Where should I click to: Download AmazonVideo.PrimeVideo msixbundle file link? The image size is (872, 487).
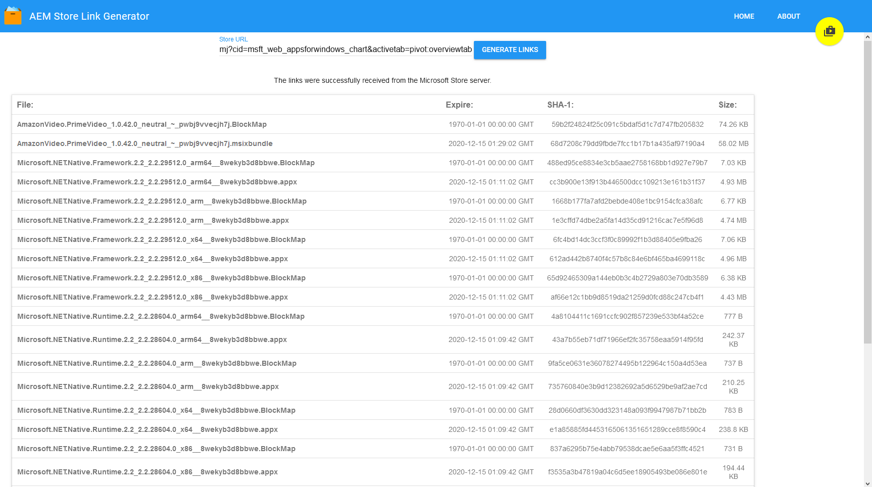tap(145, 143)
